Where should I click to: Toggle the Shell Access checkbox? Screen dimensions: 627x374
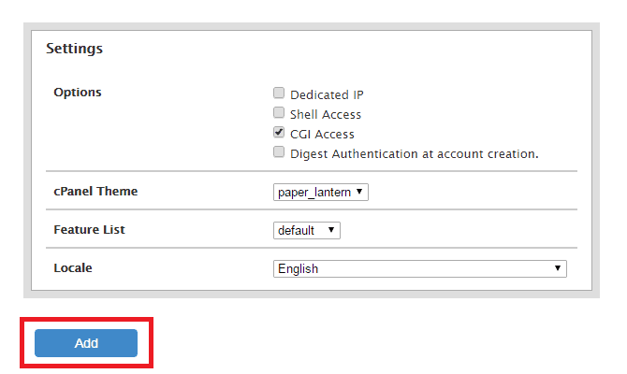[278, 113]
